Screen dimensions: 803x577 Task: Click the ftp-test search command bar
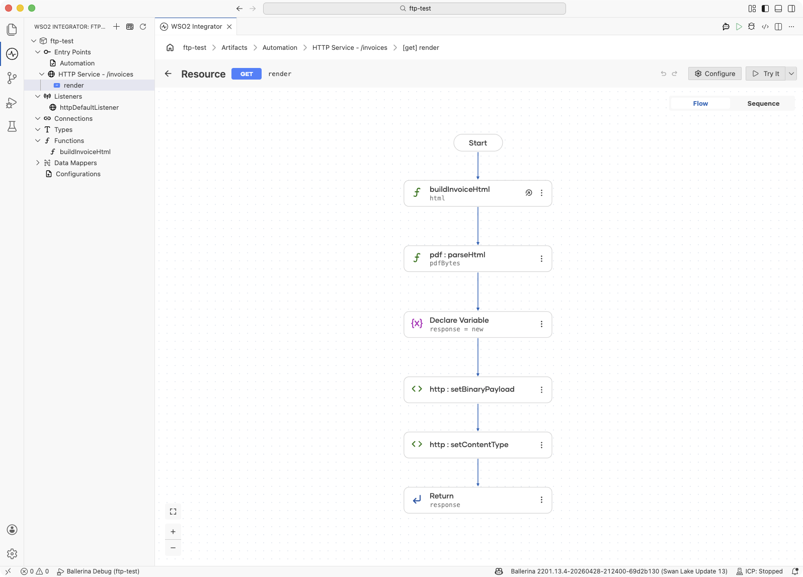415,9
